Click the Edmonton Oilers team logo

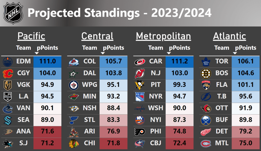pos(7,62)
